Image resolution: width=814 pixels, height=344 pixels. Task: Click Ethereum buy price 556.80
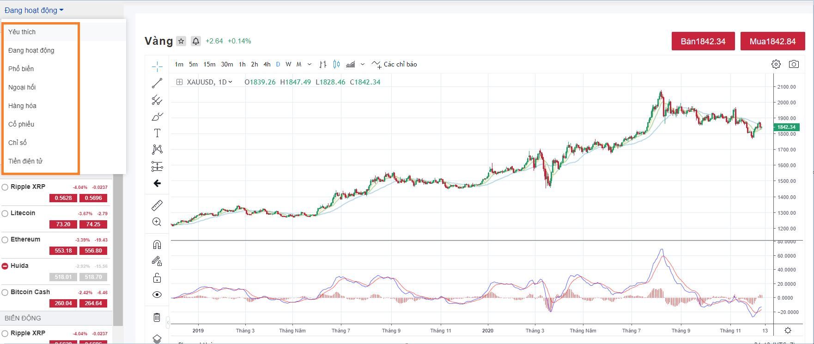click(93, 251)
